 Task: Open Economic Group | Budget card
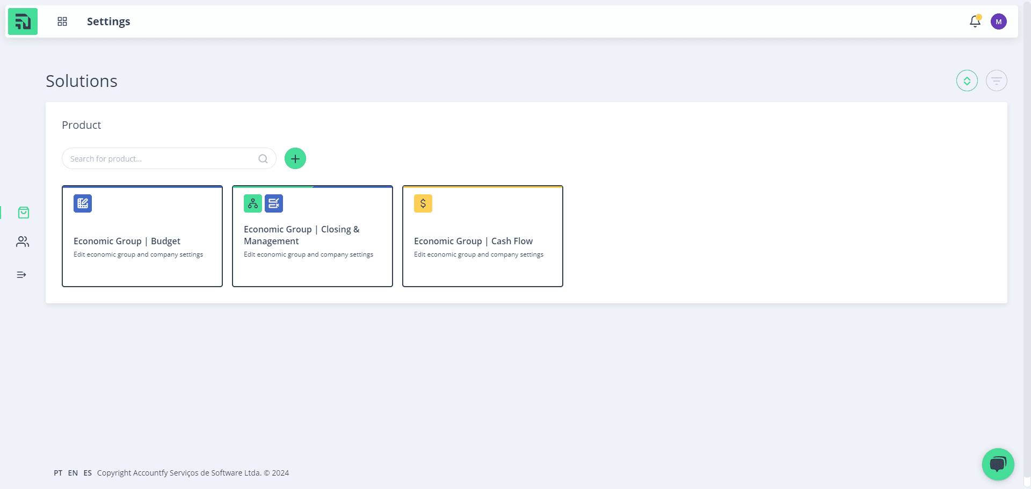coord(142,236)
